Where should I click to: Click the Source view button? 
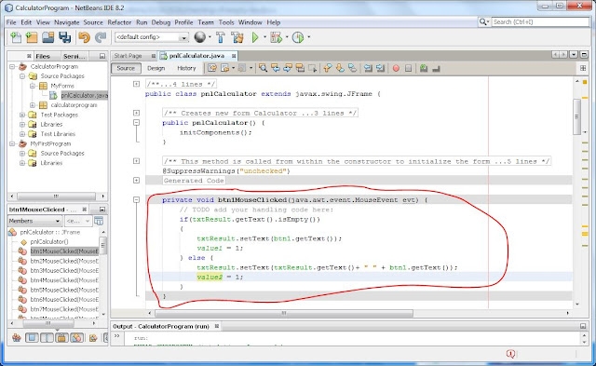(126, 68)
